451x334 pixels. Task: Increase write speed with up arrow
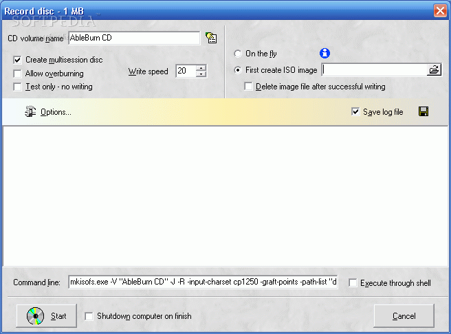(201, 68)
